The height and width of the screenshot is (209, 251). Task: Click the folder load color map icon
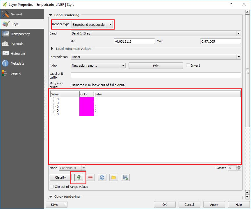coord(114,177)
